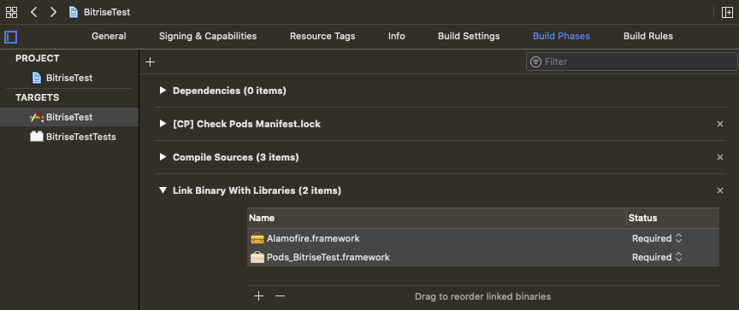
Task: Click the BitriseTest project file icon in breadcrumb
Action: pos(74,12)
